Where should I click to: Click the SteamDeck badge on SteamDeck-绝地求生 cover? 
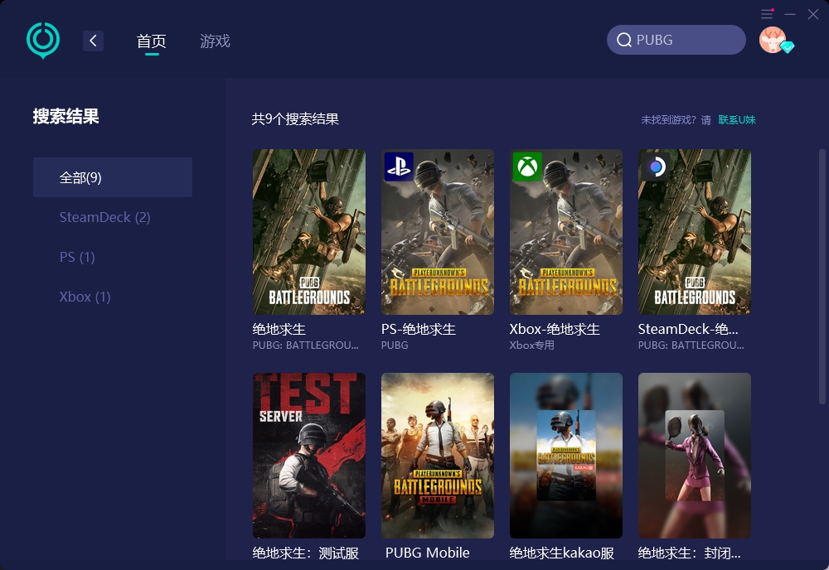tap(656, 167)
